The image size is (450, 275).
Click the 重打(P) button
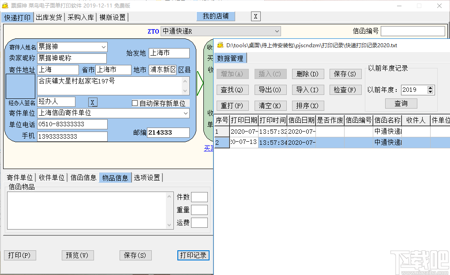[232, 105]
